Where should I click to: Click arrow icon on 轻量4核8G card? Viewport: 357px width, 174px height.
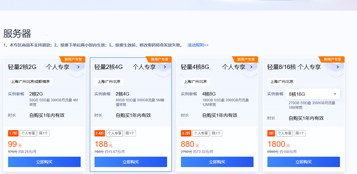tap(251, 67)
